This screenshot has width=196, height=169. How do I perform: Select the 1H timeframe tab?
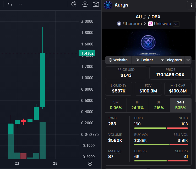pos(137,105)
